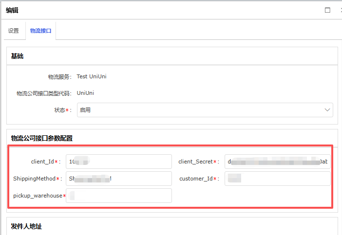Switch to the 设置 tab
Viewport: 342px width, 235px height.
coord(14,31)
